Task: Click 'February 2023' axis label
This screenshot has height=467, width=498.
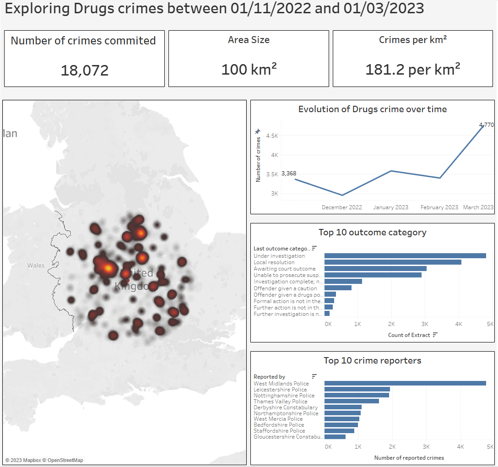Action: click(439, 207)
